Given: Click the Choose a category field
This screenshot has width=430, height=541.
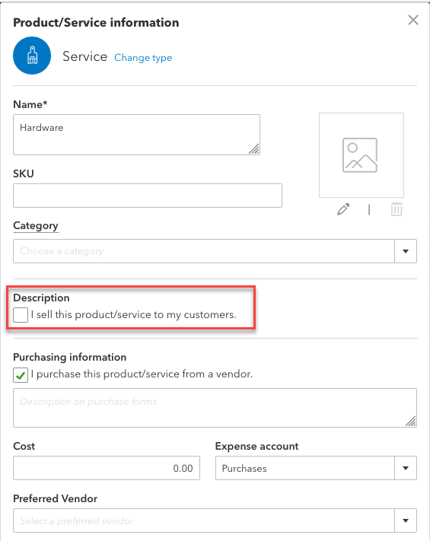Looking at the screenshot, I should pyautogui.click(x=204, y=251).
